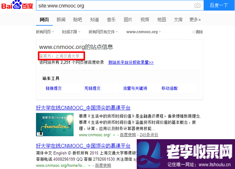Viewport: 235px width, 169px height.
Task: Expand arrow beside www.cnmooc.org/ URL
Action: click(114, 135)
